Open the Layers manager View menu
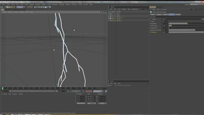 pyautogui.click(x=119, y=83)
